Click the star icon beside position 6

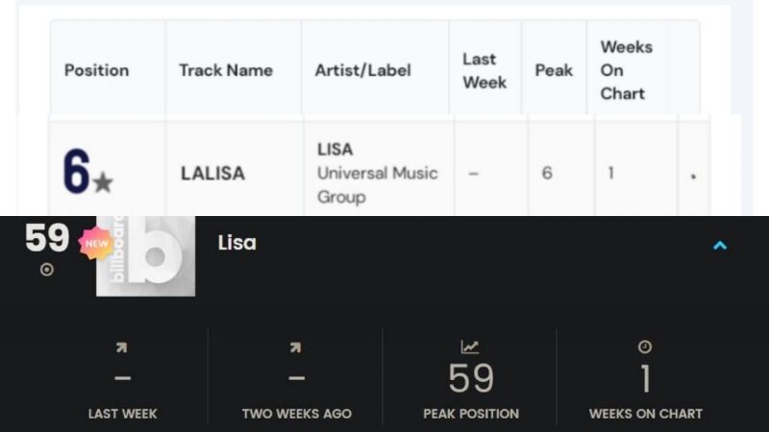(x=103, y=182)
